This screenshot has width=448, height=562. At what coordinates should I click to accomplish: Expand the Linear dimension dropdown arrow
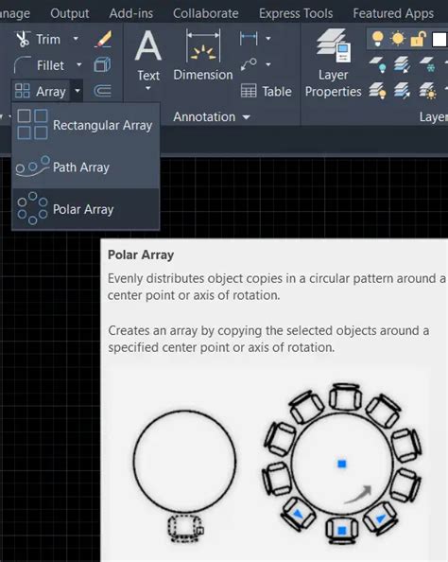click(x=268, y=38)
